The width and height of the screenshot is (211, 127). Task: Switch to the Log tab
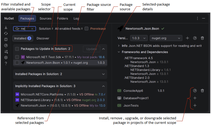76,18
